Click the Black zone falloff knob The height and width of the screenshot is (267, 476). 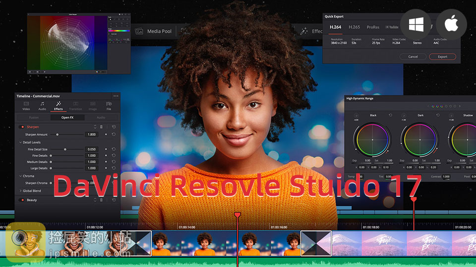click(x=356, y=116)
